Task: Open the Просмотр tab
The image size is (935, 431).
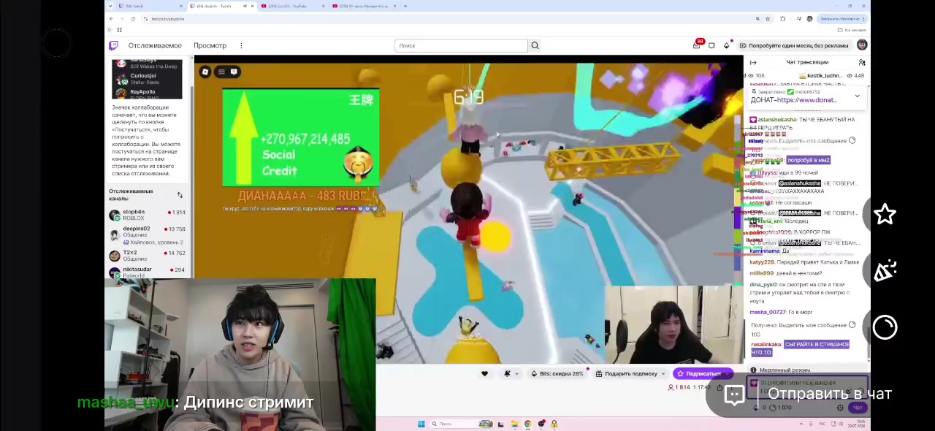Action: [x=210, y=45]
